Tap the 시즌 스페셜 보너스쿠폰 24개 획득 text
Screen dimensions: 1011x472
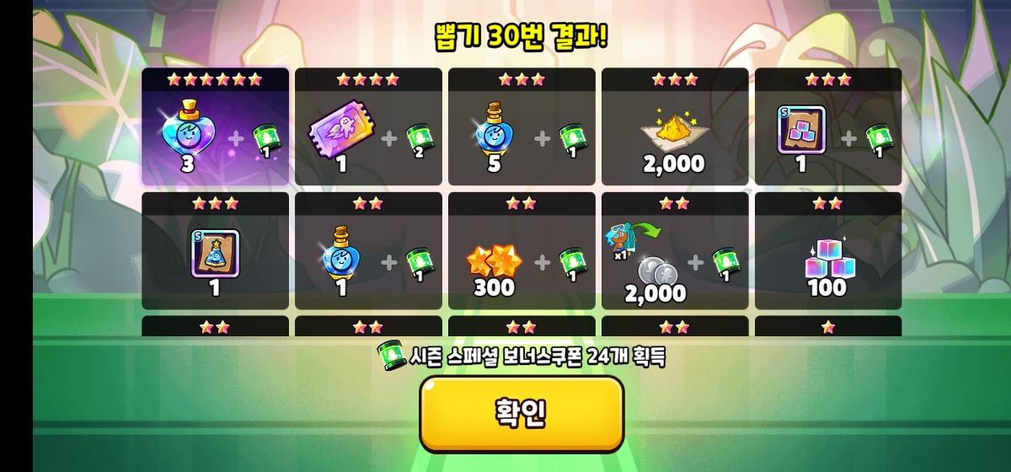click(538, 357)
